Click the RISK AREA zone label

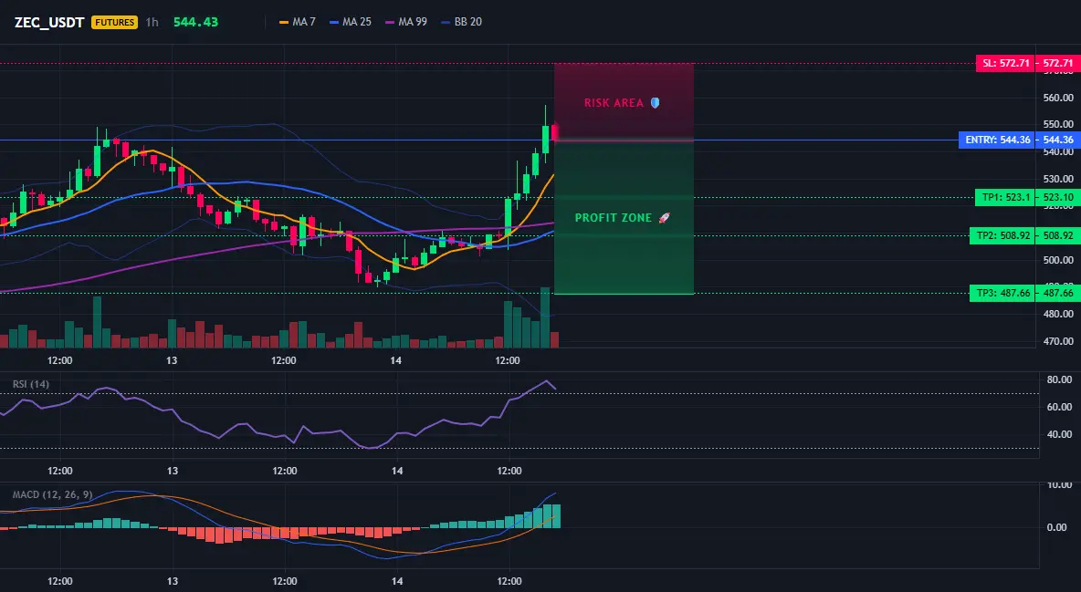[614, 103]
